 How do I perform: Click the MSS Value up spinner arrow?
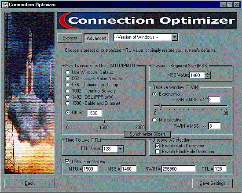pyautogui.click(x=208, y=73)
